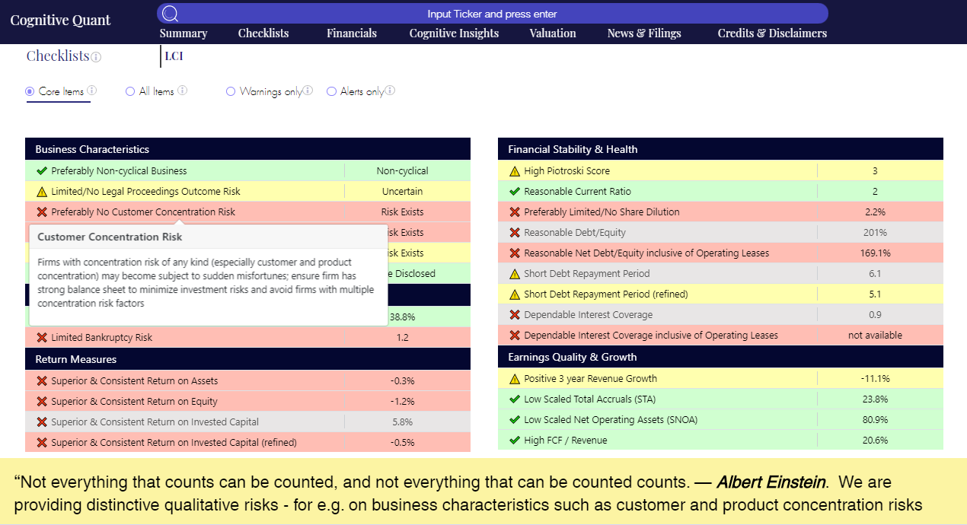Open the Valuation tab
The width and height of the screenshot is (967, 525).
553,33
